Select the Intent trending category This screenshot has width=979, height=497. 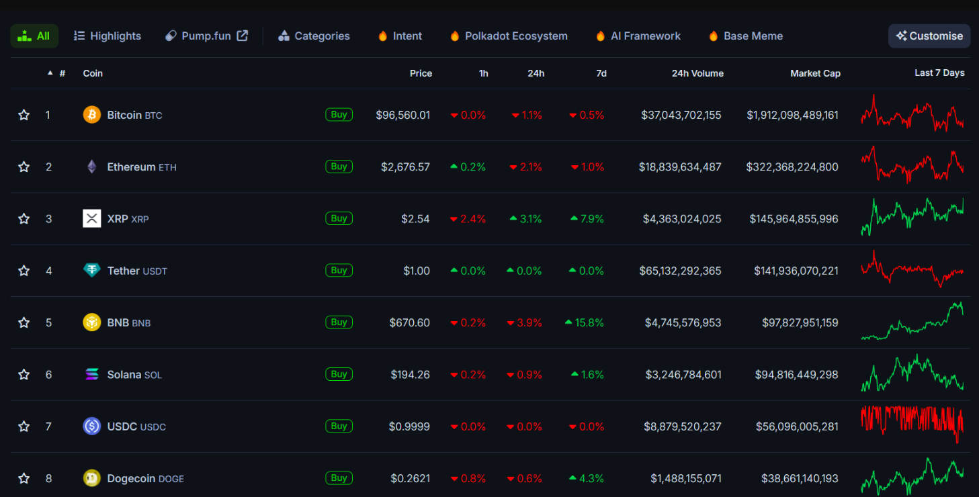(x=400, y=36)
